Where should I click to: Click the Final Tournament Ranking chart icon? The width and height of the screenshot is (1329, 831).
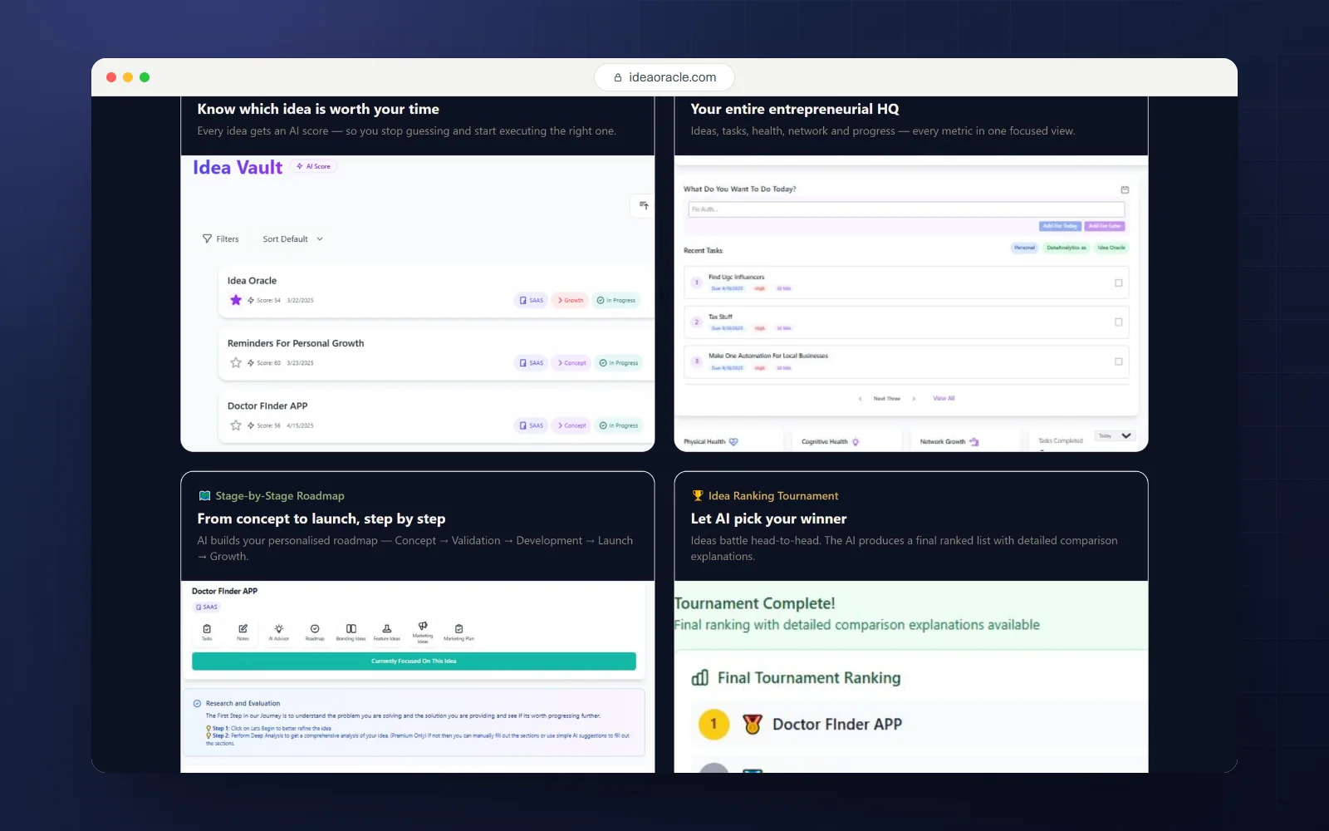click(x=700, y=678)
